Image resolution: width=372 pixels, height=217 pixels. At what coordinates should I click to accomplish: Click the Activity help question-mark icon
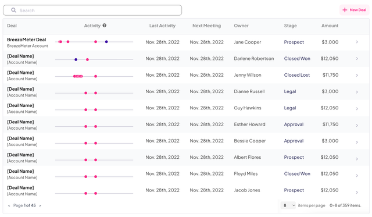(105, 26)
